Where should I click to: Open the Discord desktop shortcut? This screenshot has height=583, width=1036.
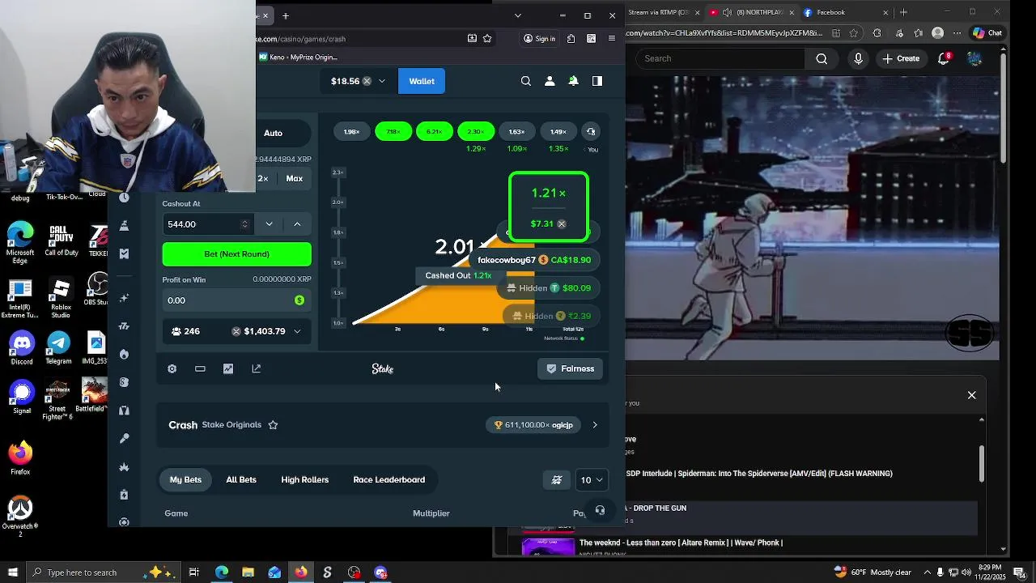pos(21,348)
